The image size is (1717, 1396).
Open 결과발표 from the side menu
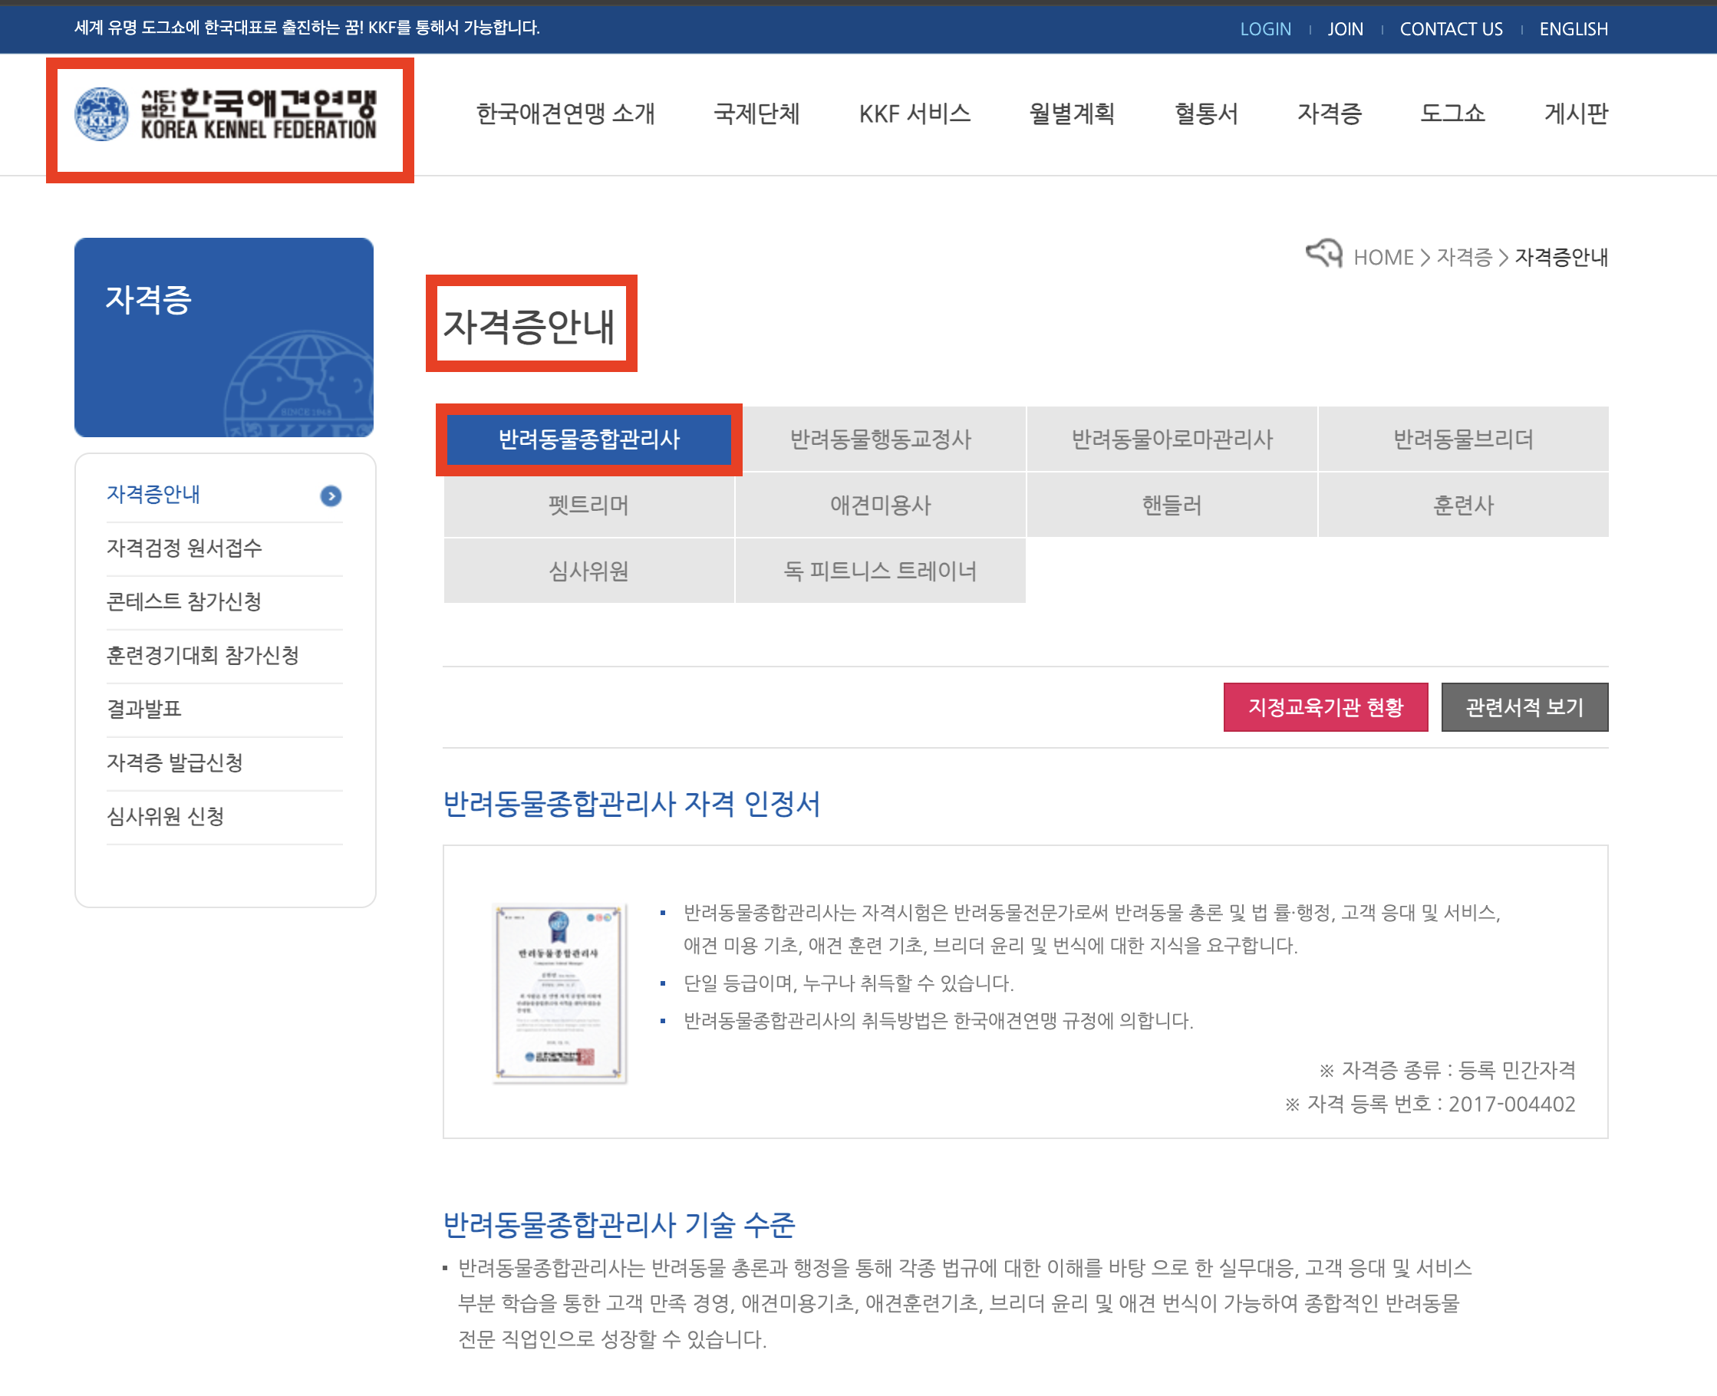144,710
